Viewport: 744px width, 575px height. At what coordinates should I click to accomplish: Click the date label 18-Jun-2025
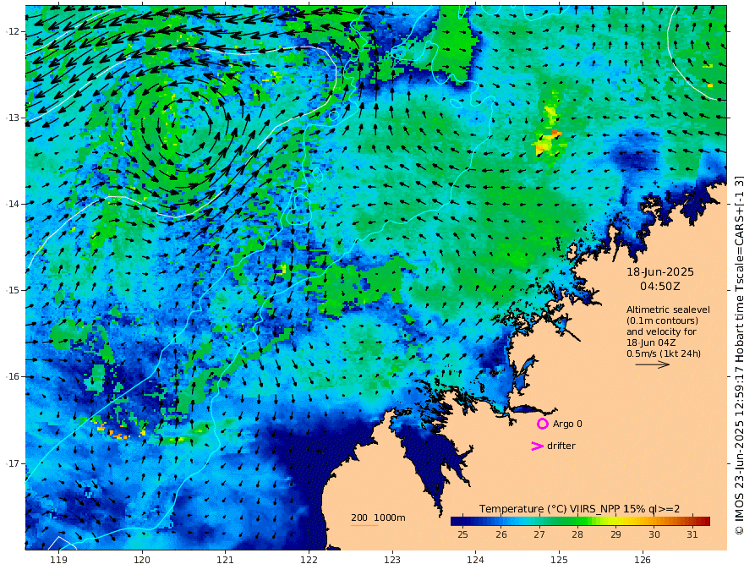(x=660, y=272)
